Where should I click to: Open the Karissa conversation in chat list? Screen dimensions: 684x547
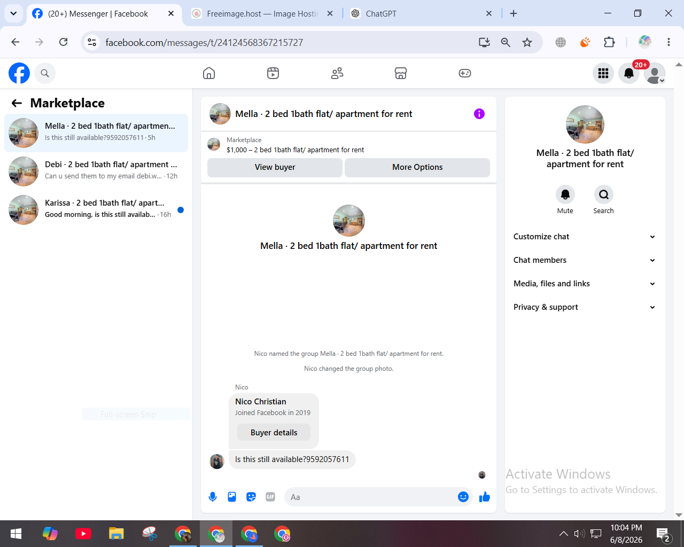[96, 210]
